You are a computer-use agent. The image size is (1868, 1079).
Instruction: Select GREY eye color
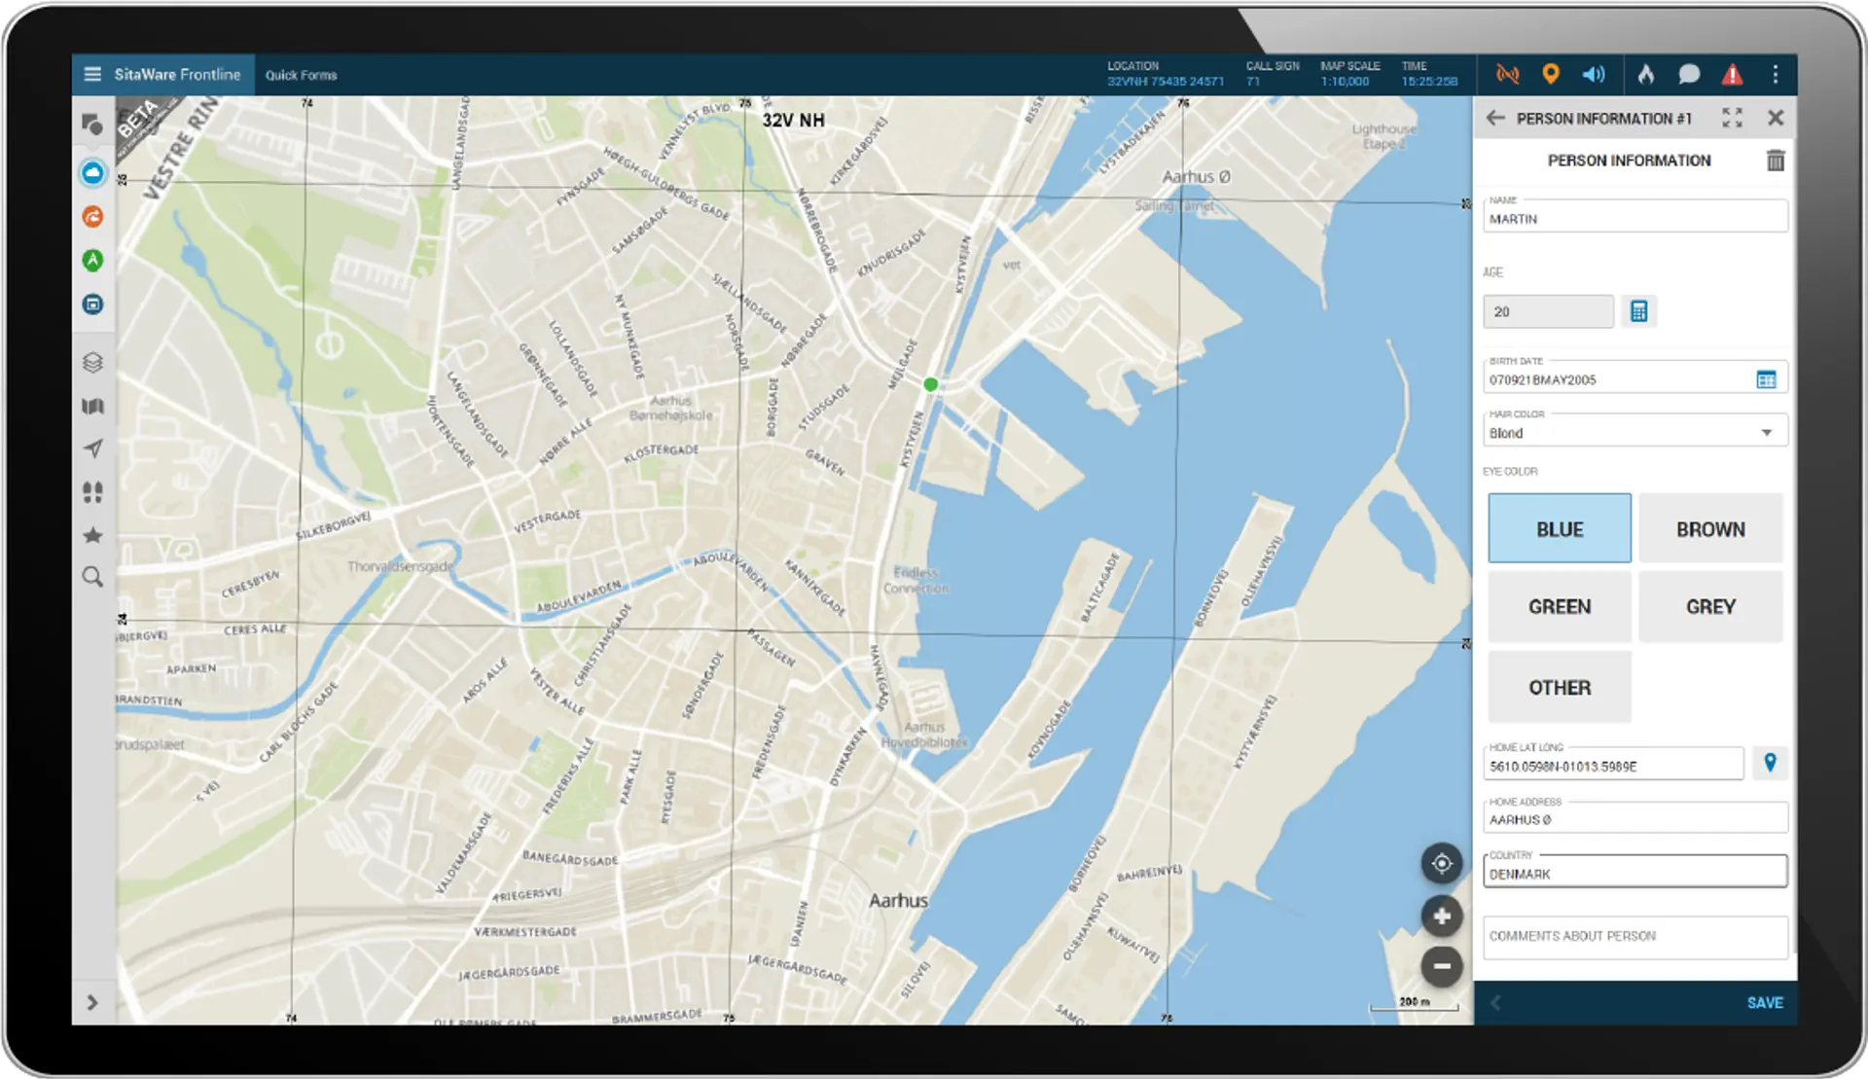[x=1710, y=606]
